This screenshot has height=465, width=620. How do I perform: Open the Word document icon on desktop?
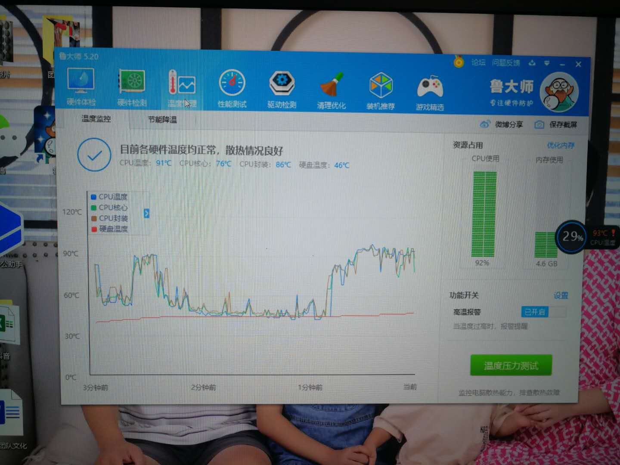pos(11,412)
